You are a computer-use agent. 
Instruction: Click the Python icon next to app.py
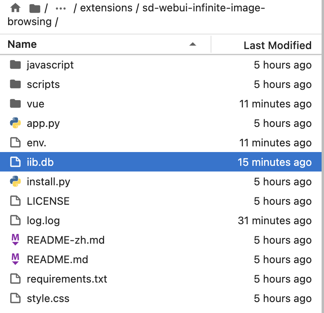(x=15, y=123)
